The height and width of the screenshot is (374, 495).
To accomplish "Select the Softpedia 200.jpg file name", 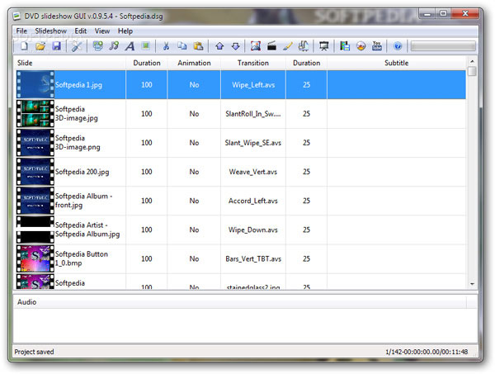I will 82,172.
